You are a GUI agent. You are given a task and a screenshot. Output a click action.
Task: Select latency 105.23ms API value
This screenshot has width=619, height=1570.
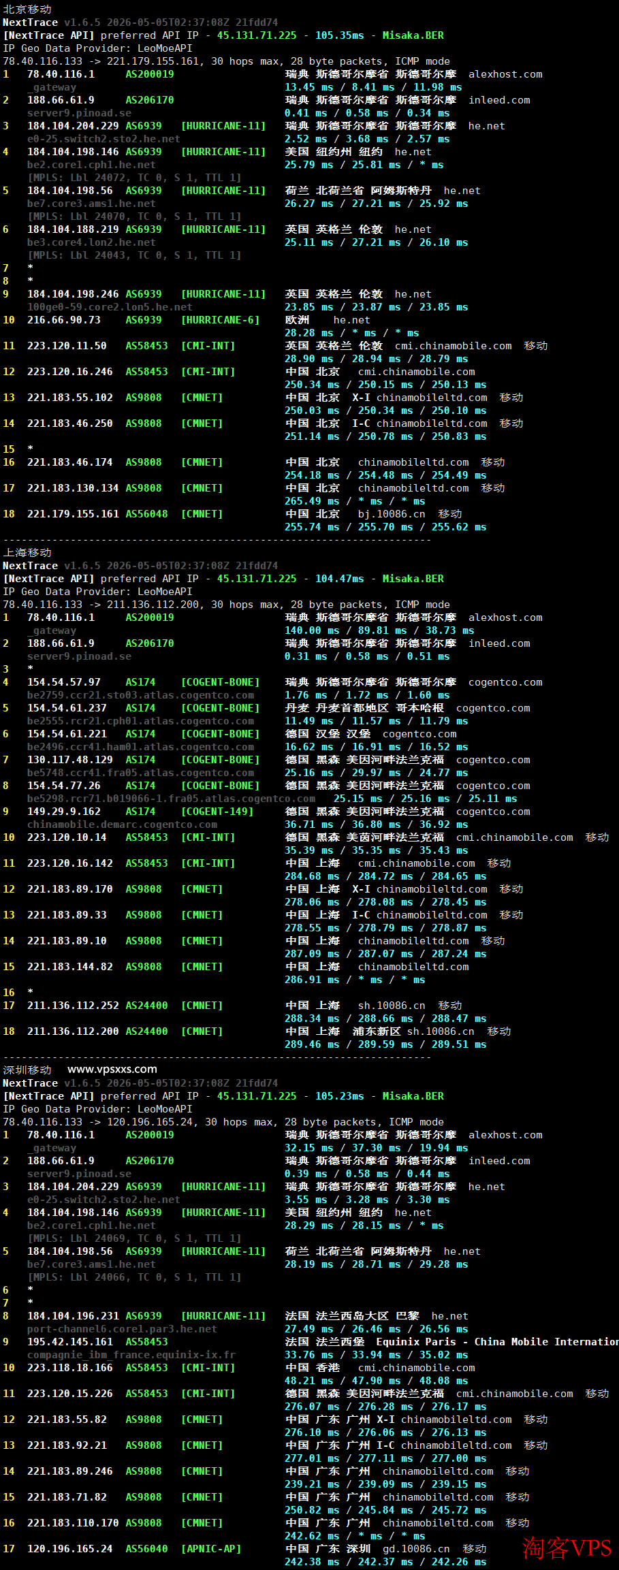tap(340, 1096)
